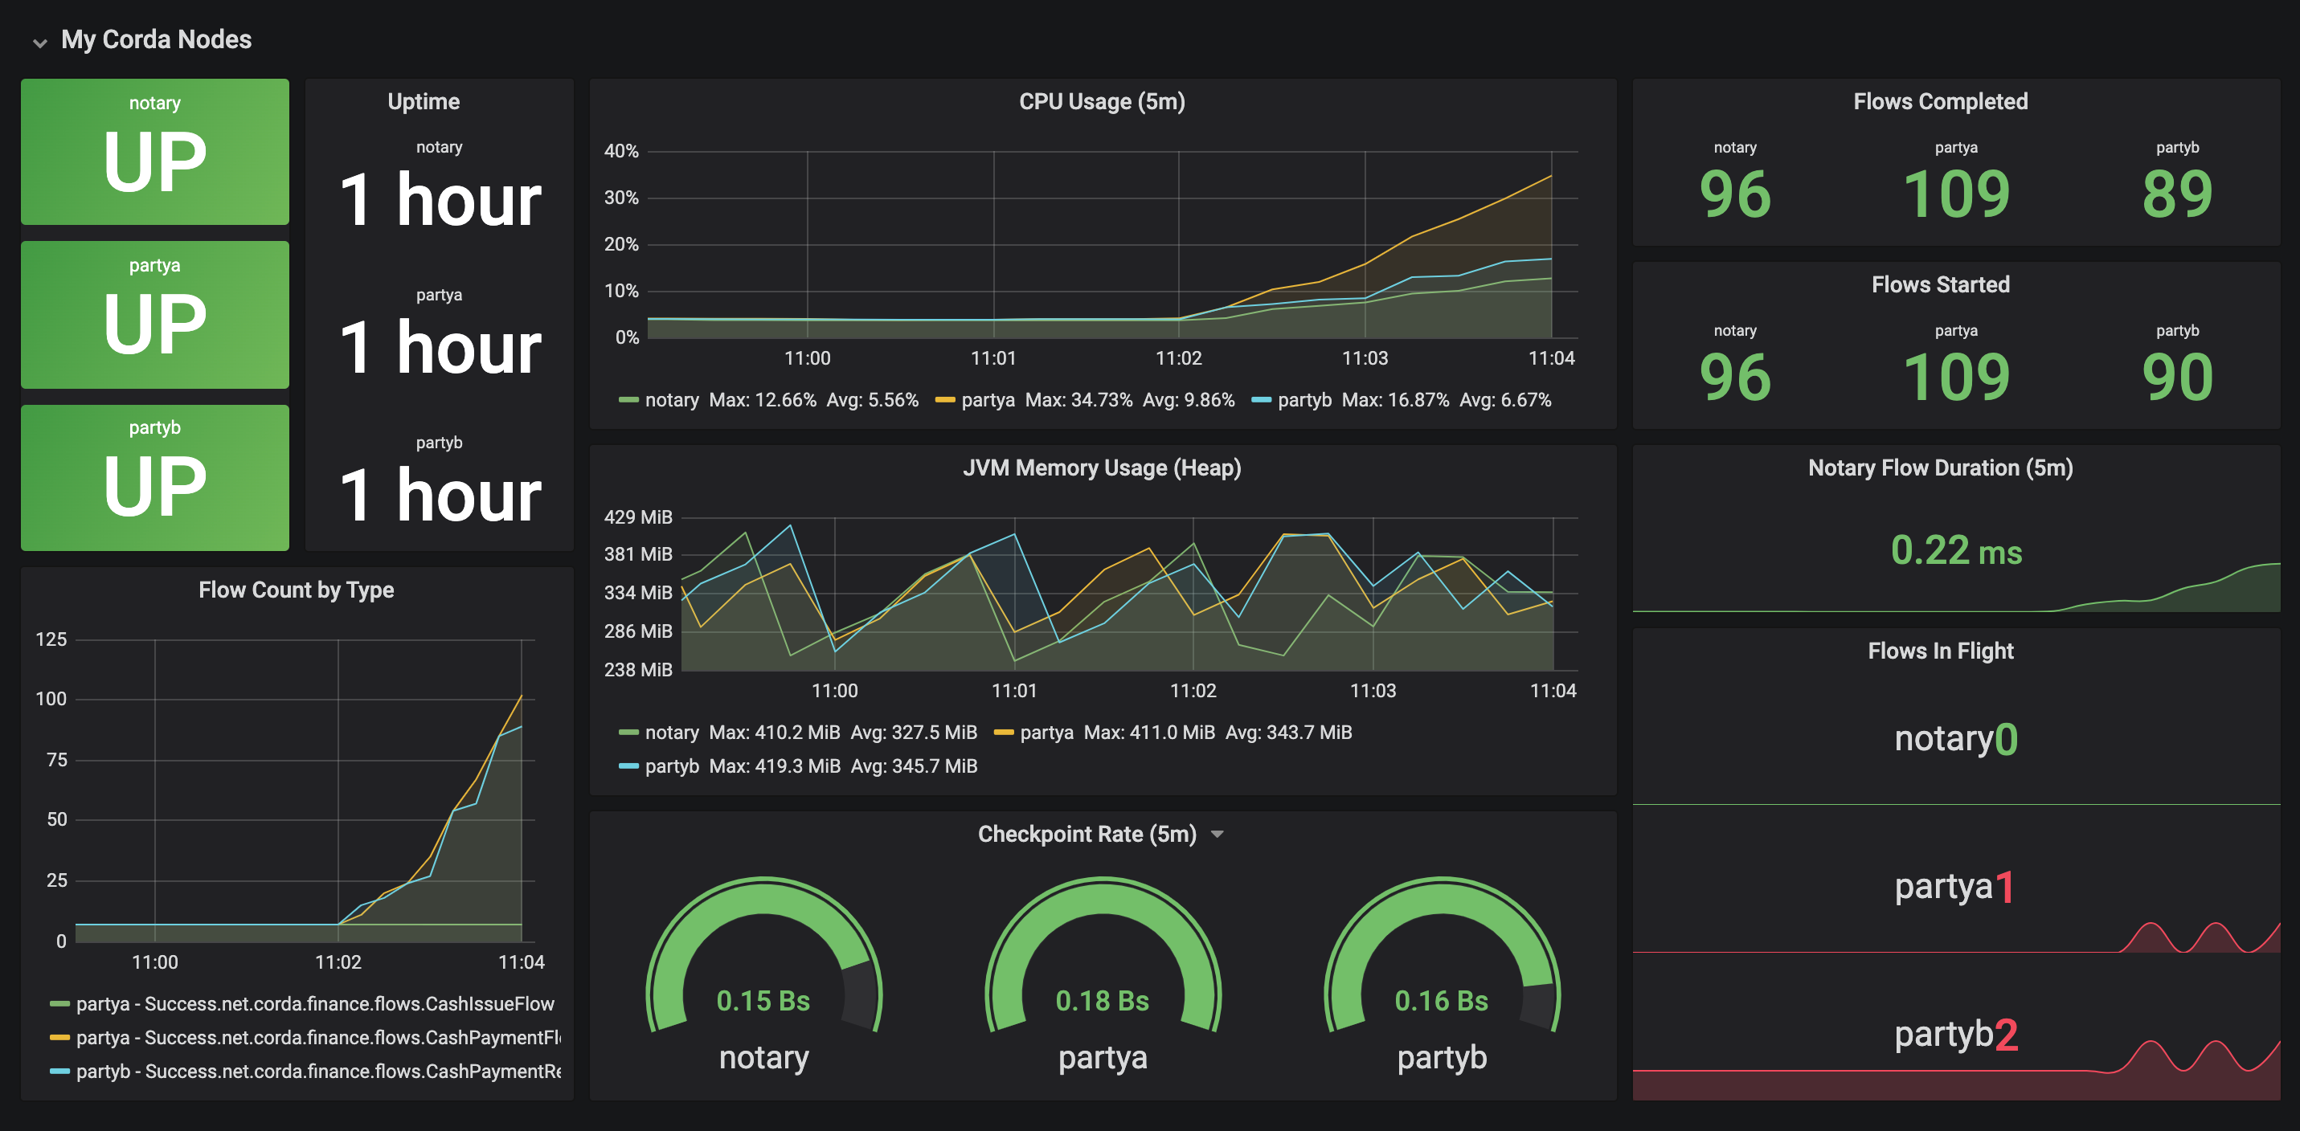Open the JVM Memory Usage (Heap) title

pos(1102,468)
